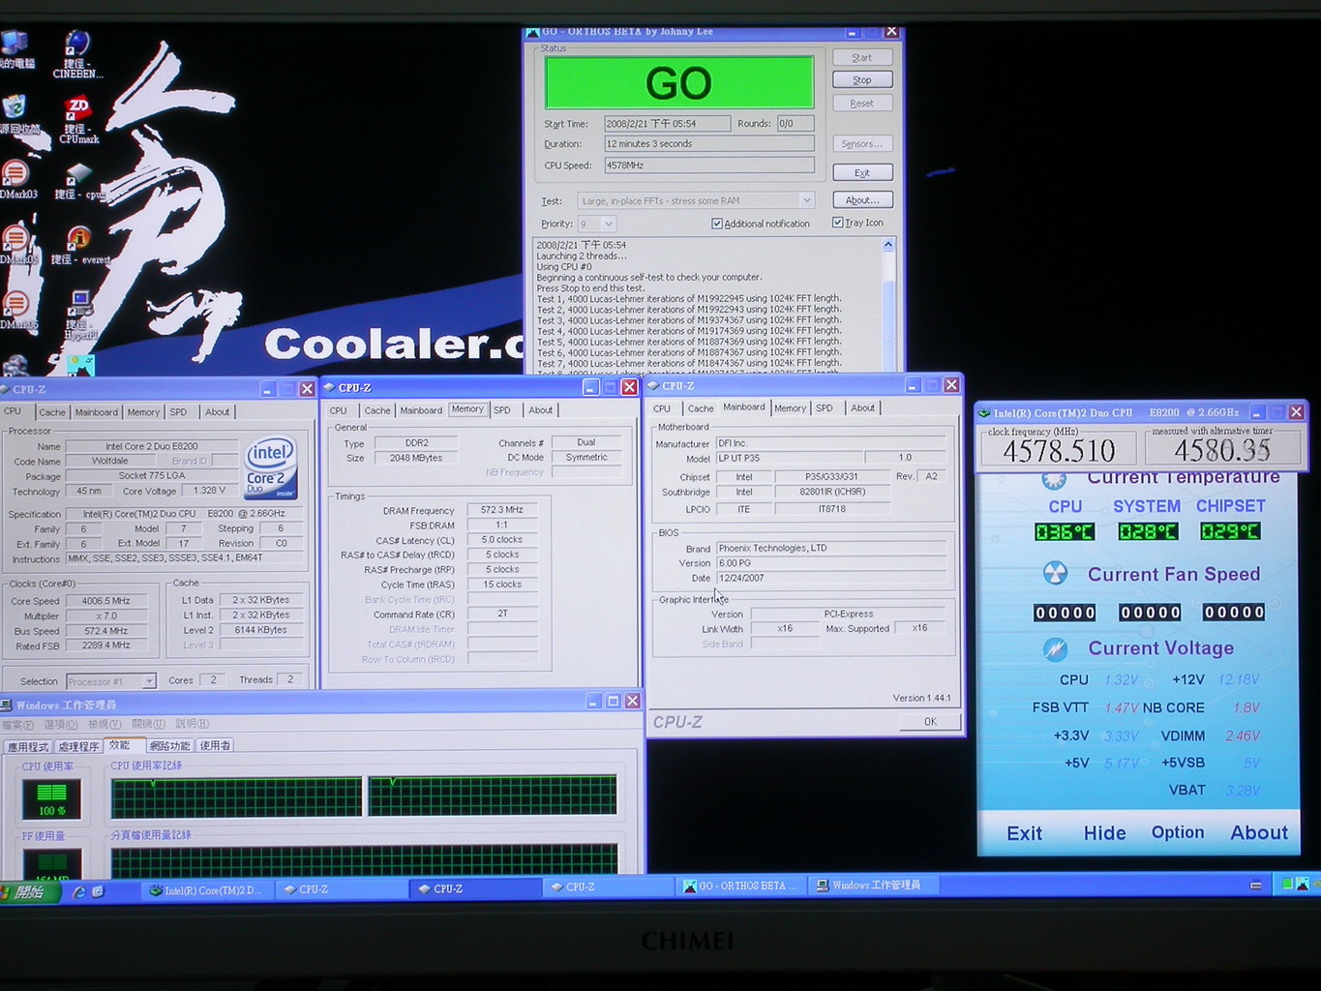This screenshot has width=1321, height=991.
Task: Launch the everest desktop shortcut
Action: tap(78, 238)
